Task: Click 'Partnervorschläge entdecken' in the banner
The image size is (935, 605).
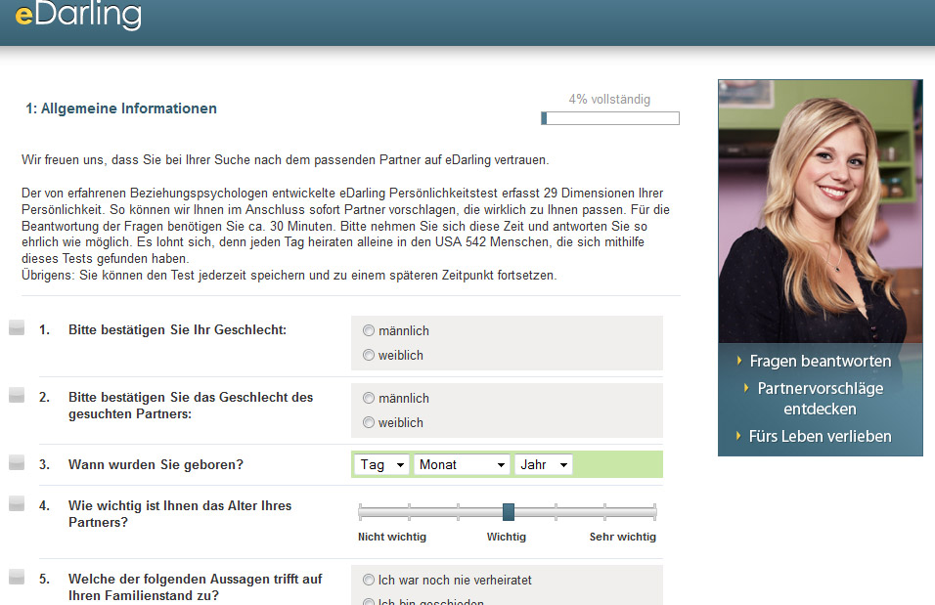Action: pyautogui.click(x=820, y=399)
